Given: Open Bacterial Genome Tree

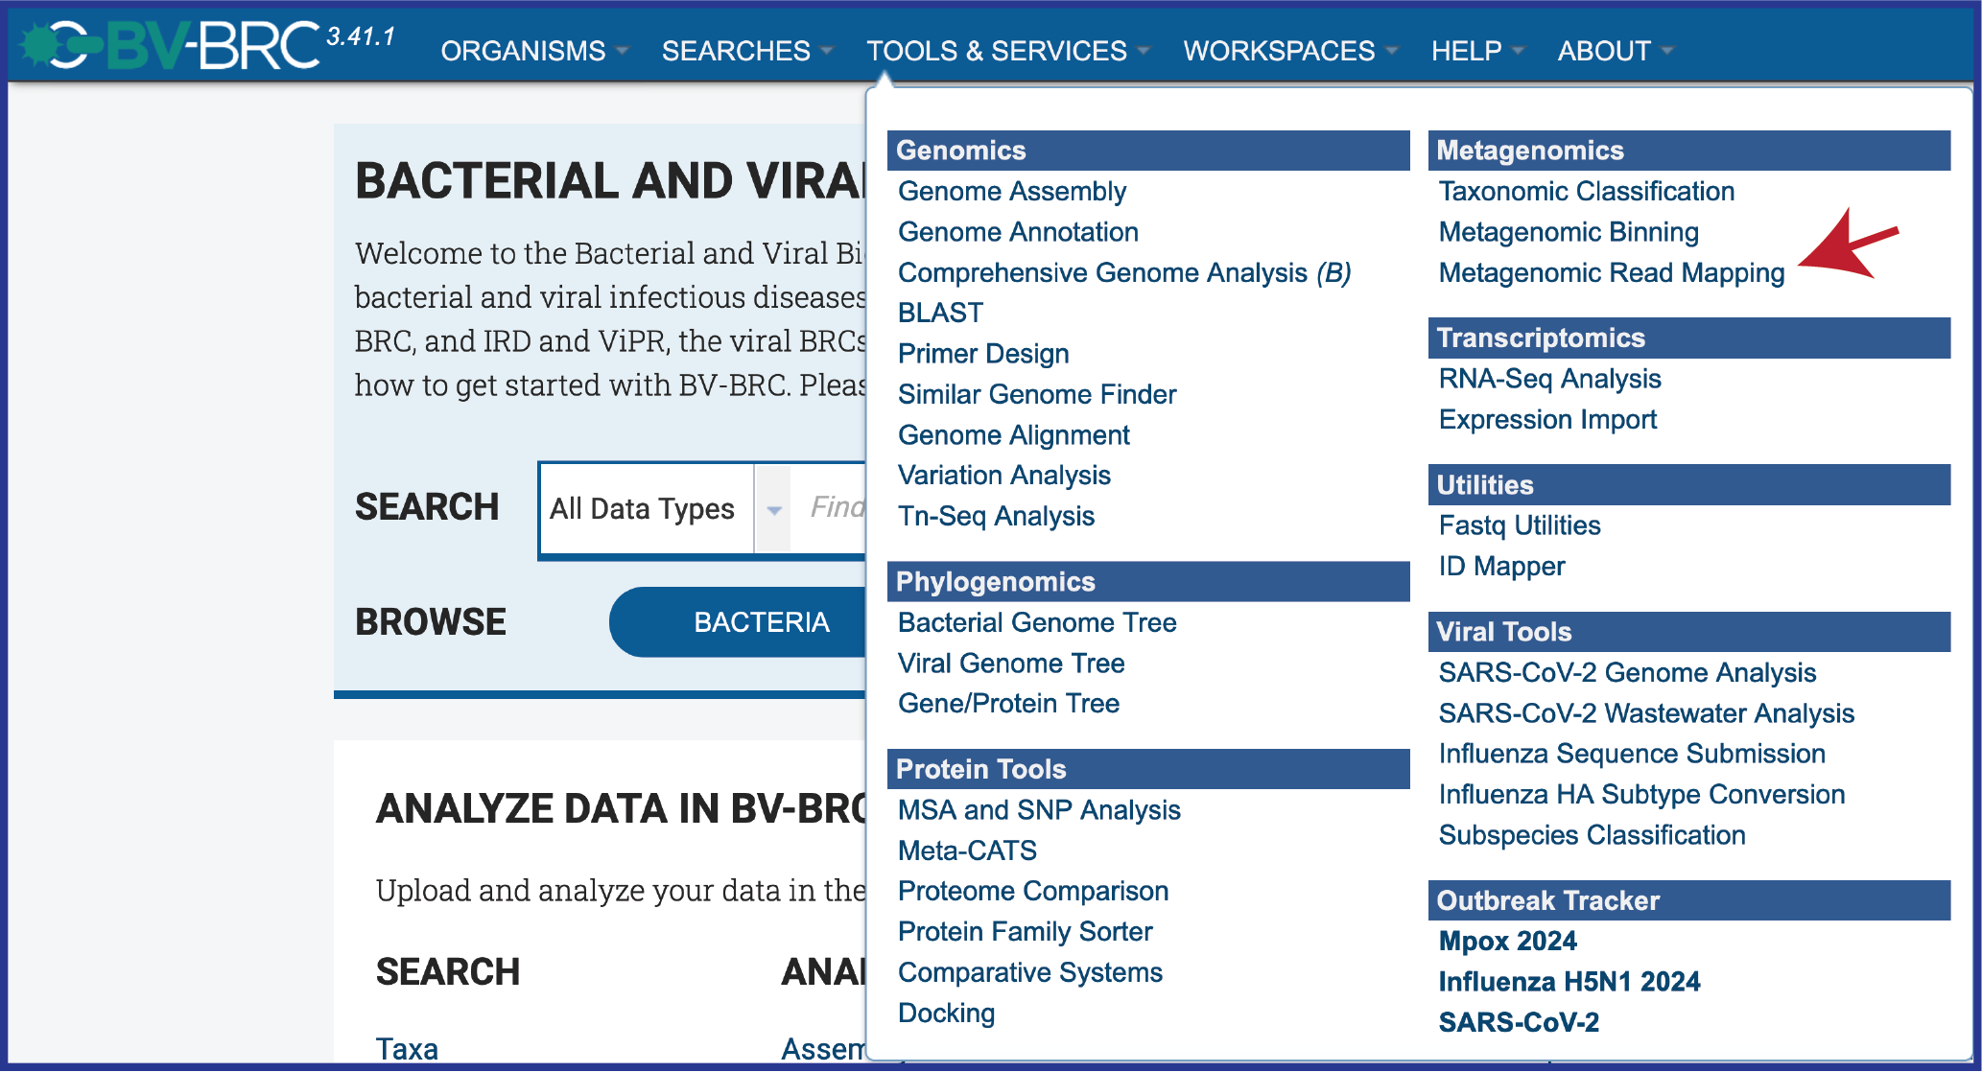Looking at the screenshot, I should tap(1037, 623).
